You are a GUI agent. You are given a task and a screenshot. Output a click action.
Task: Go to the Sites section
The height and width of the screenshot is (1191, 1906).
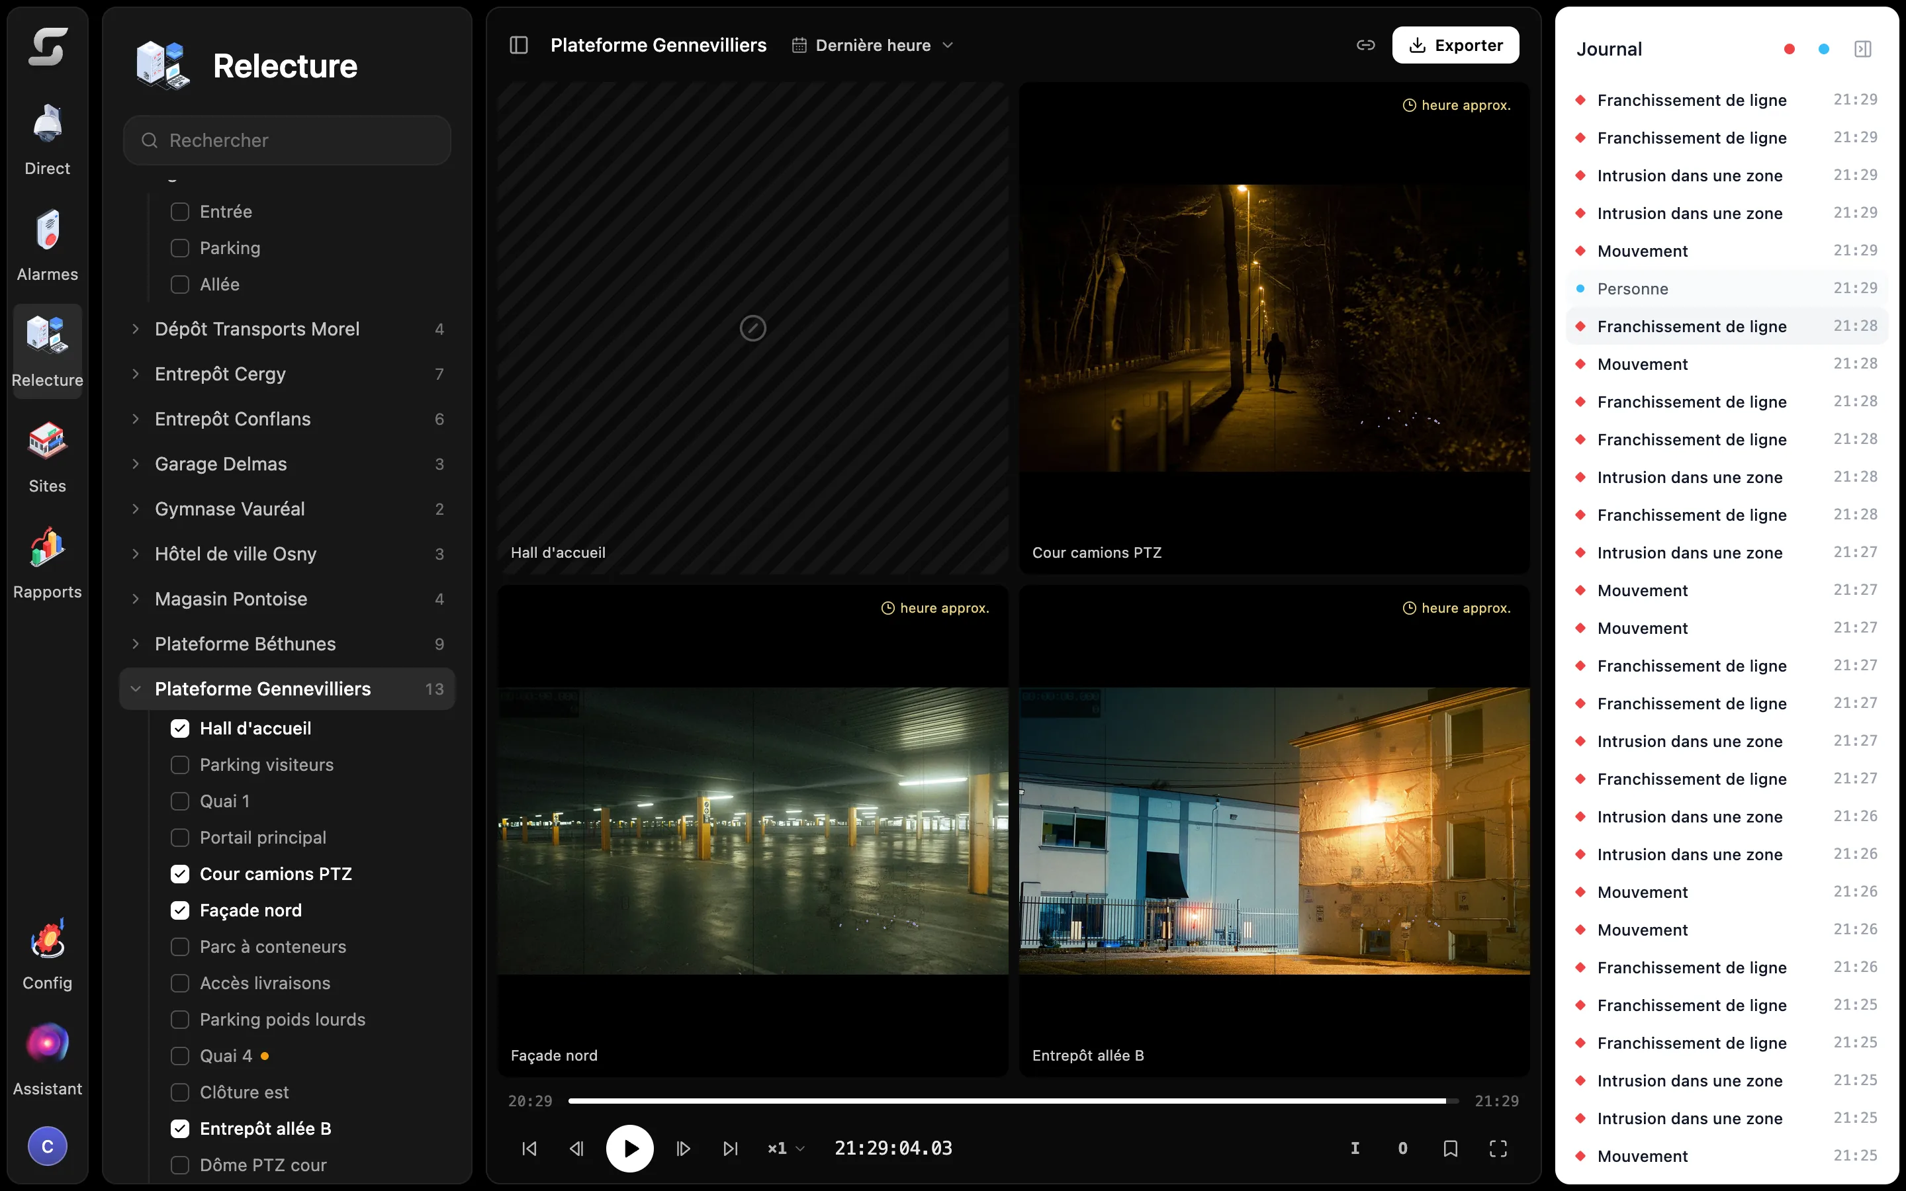coord(47,457)
